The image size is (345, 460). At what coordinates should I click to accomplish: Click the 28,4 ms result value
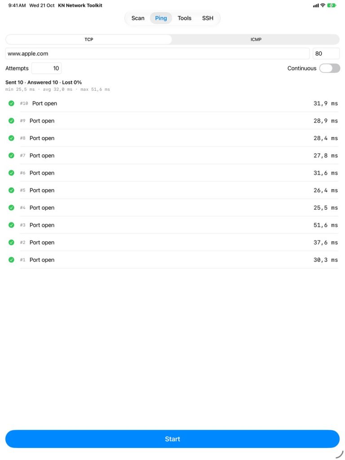point(326,138)
